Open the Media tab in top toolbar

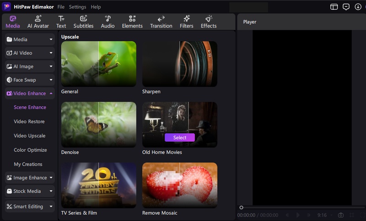coord(13,22)
